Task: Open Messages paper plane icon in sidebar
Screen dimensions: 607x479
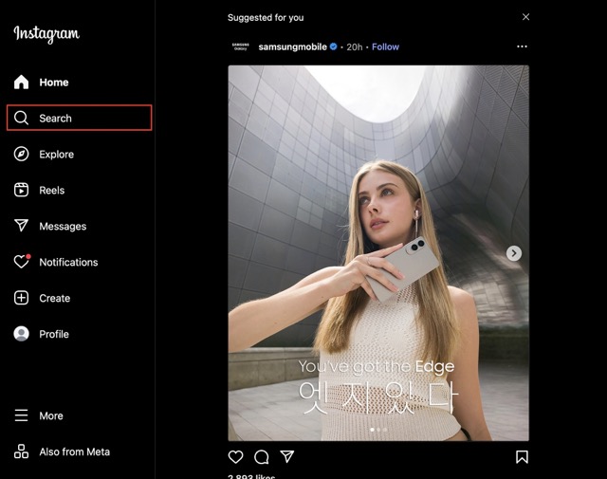Action: click(x=21, y=226)
